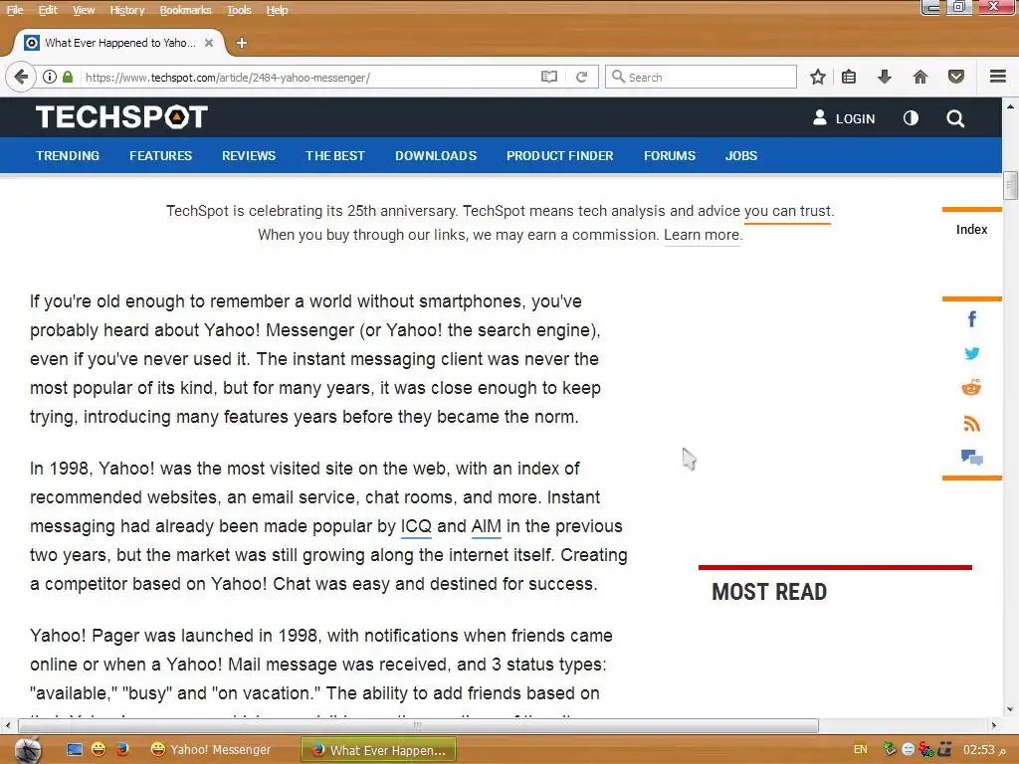The image size is (1019, 764).
Task: Bookmark this page with the star icon
Action: 818,77
